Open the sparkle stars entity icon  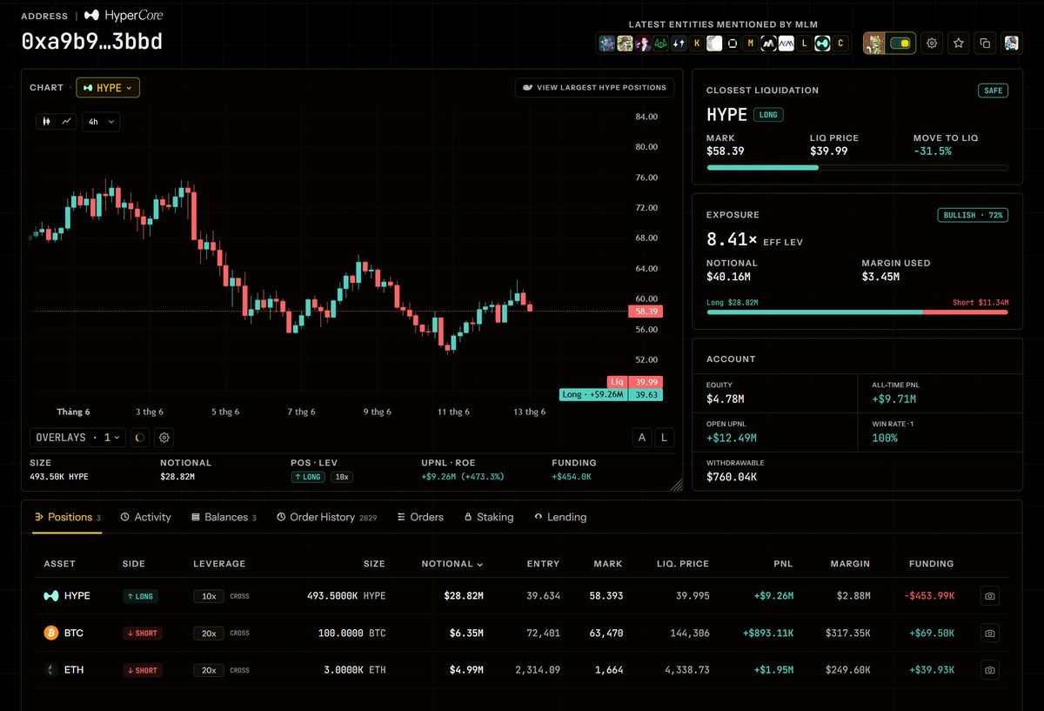click(679, 43)
